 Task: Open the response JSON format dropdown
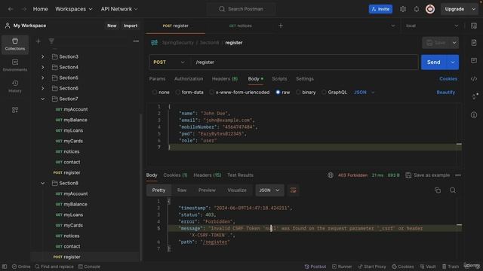(269, 190)
